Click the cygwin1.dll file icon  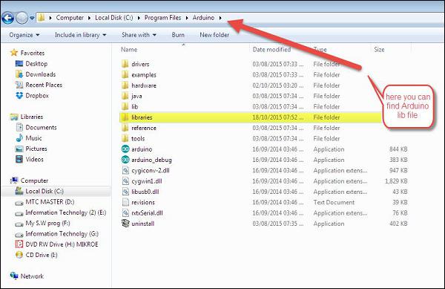[x=125, y=181]
